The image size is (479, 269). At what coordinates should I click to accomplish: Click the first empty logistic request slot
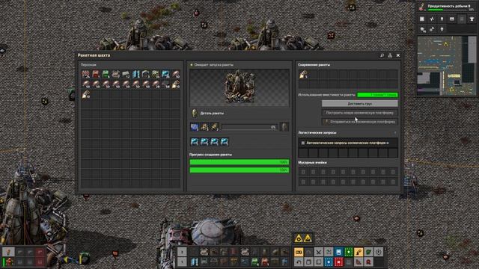click(x=303, y=152)
